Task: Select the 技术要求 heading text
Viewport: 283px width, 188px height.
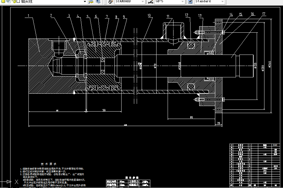Action: pos(49,164)
